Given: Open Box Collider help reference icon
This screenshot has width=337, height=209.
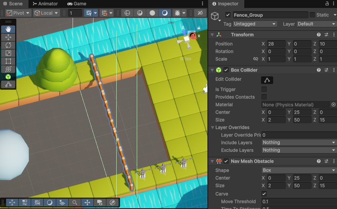Looking at the screenshot, I should click(x=319, y=70).
